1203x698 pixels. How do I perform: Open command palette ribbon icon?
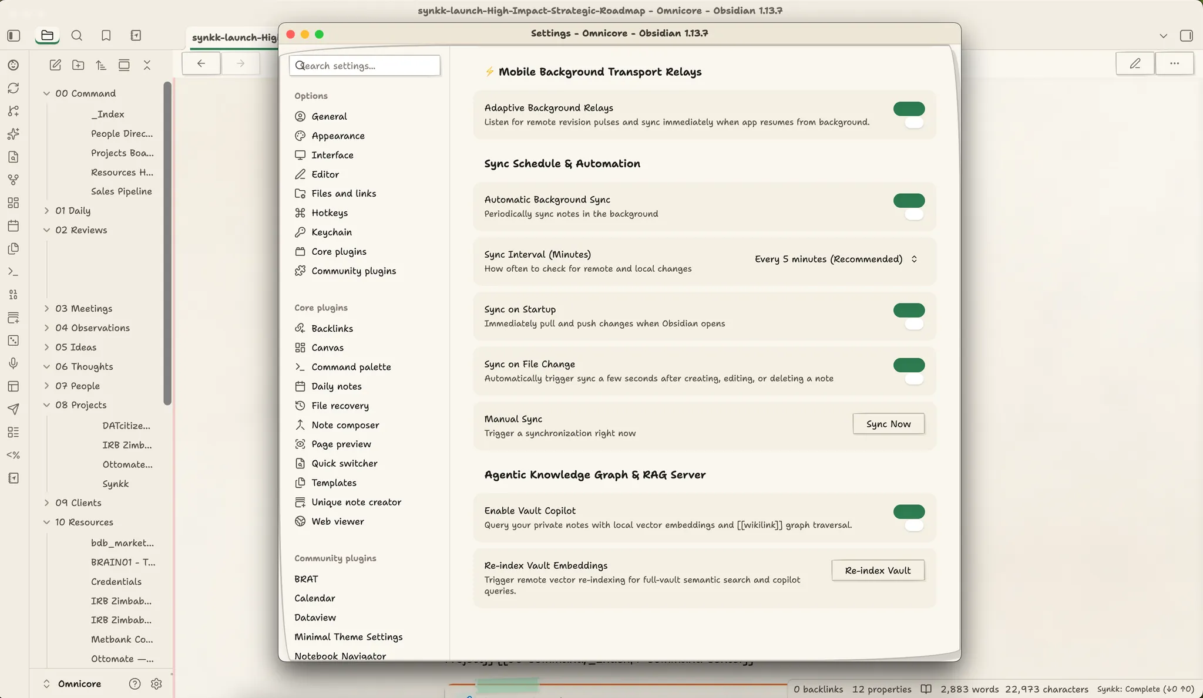[x=14, y=272]
